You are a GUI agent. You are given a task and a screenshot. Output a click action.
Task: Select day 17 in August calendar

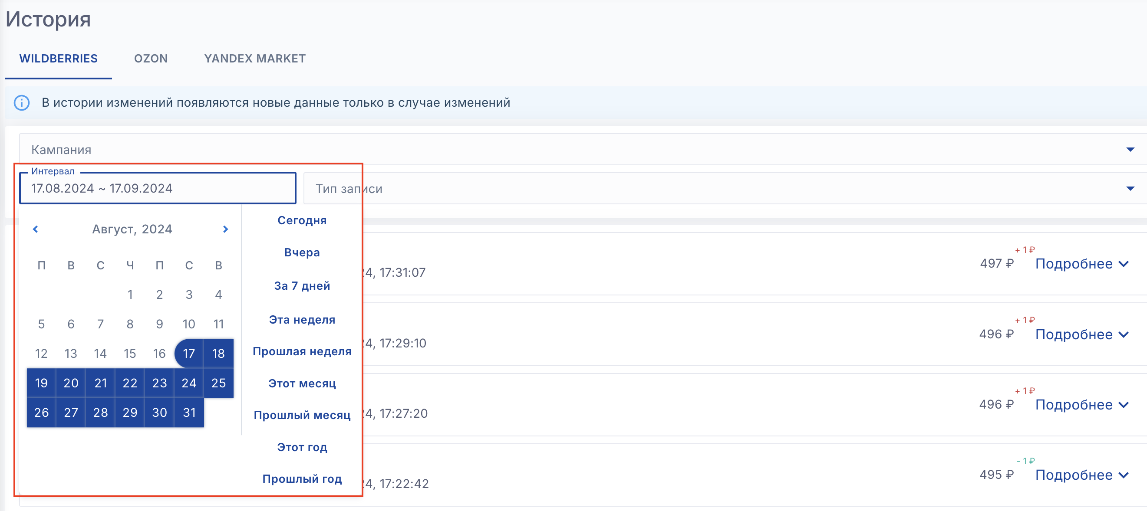(189, 354)
